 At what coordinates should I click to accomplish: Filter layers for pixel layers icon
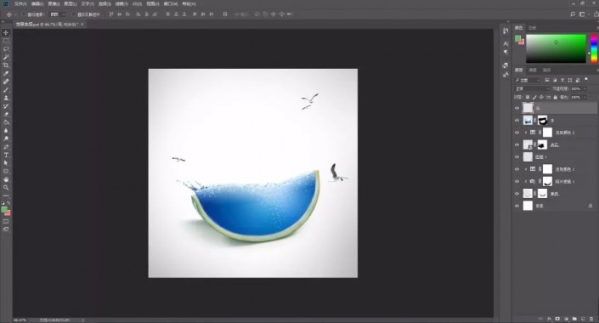pos(547,80)
